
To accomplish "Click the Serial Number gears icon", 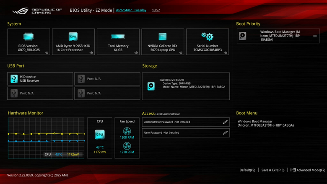I will [x=207, y=36].
